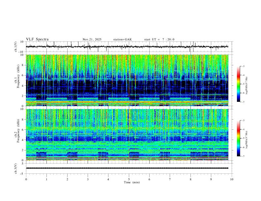Screen dimensions: 261x201
Task: Click the time axis tick label "10"
Action: (x=232, y=179)
